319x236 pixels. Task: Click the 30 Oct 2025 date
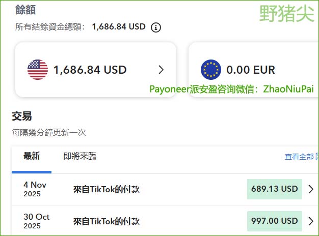click(36, 221)
